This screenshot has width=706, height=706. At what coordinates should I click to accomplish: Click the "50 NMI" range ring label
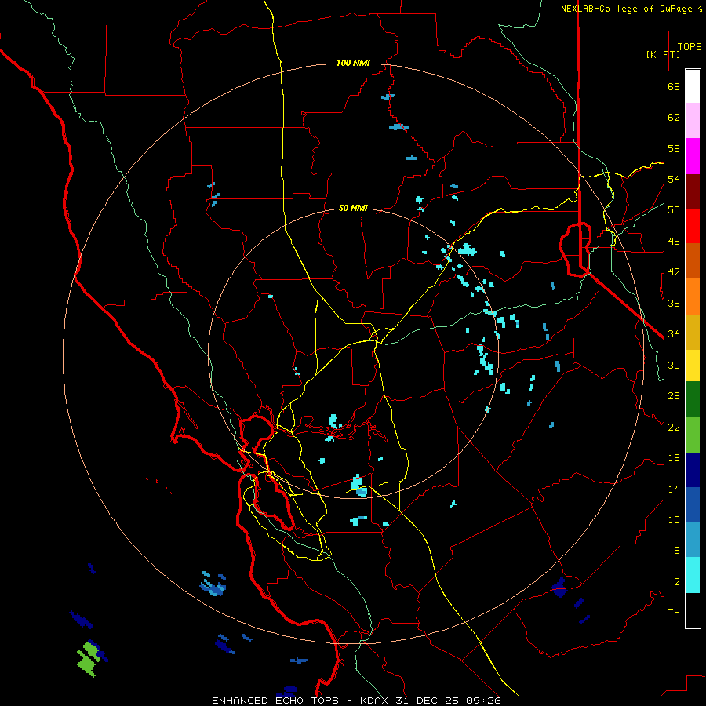click(x=353, y=208)
